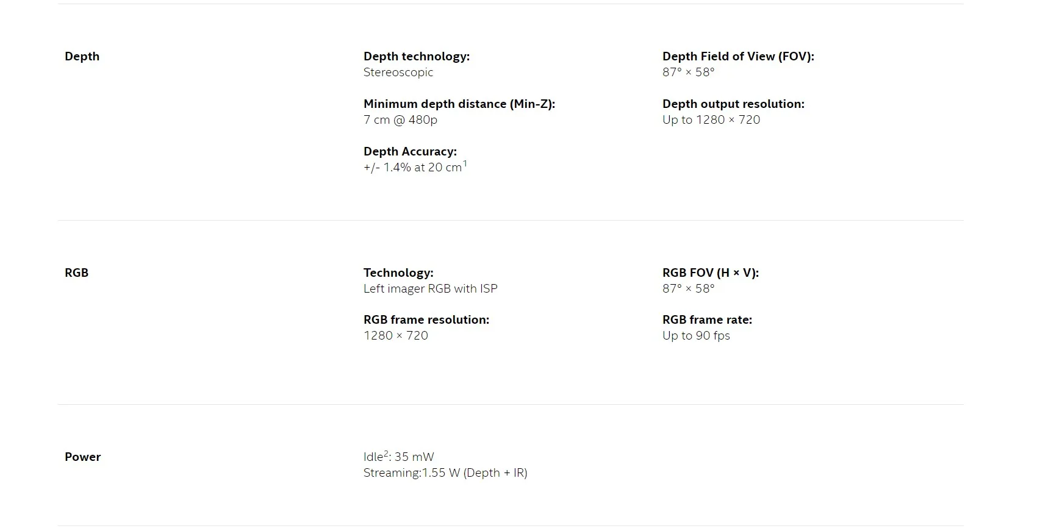Click the RGB frame resolution label
This screenshot has width=1051, height=531.
(x=426, y=319)
